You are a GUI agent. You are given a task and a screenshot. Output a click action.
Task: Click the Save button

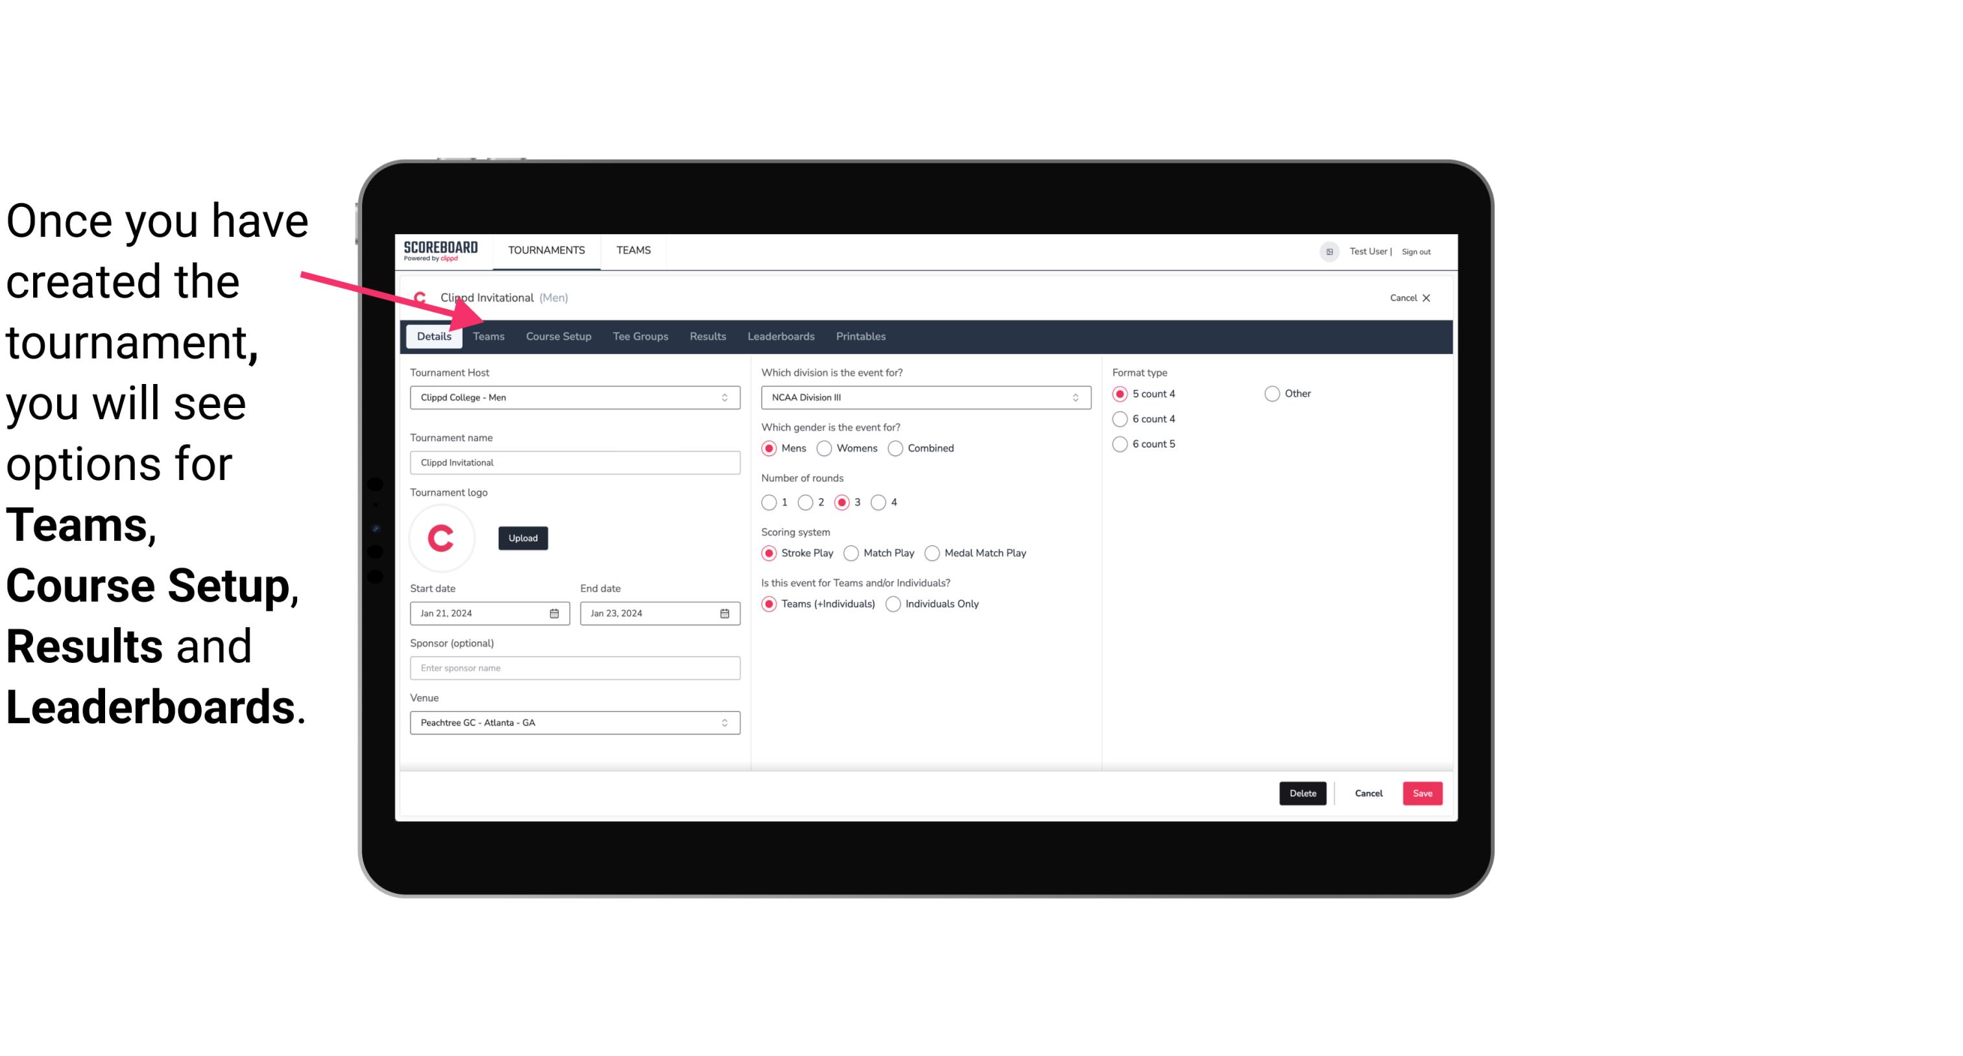coord(1422,792)
